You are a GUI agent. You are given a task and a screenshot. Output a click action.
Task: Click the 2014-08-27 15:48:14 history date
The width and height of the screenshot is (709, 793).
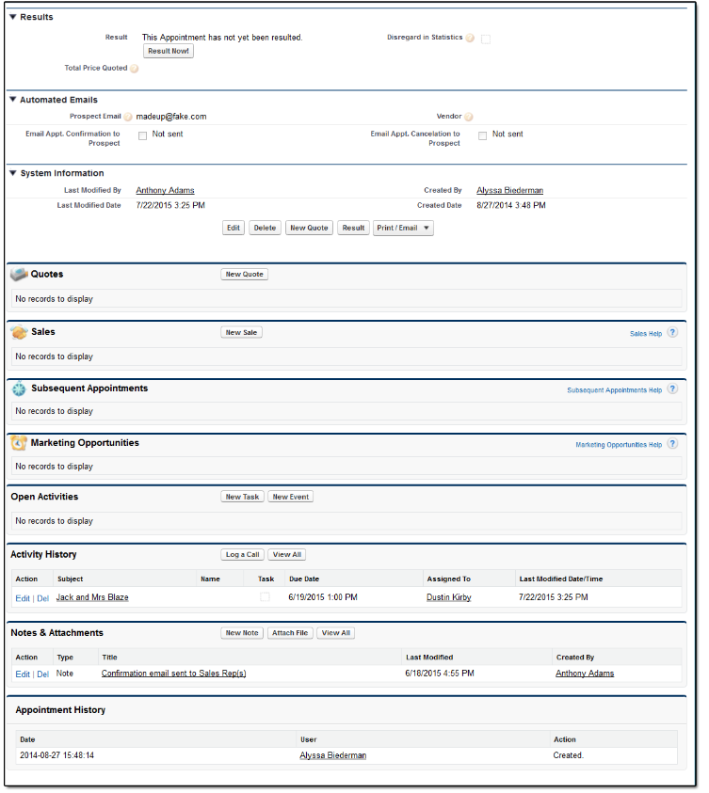click(x=56, y=755)
